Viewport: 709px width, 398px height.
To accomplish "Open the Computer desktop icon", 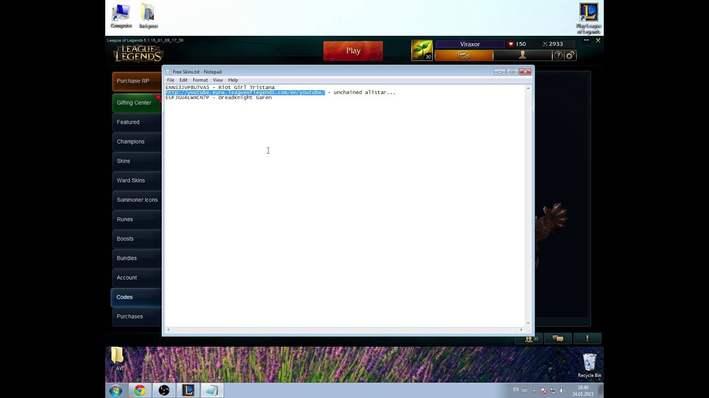I will coord(121,16).
